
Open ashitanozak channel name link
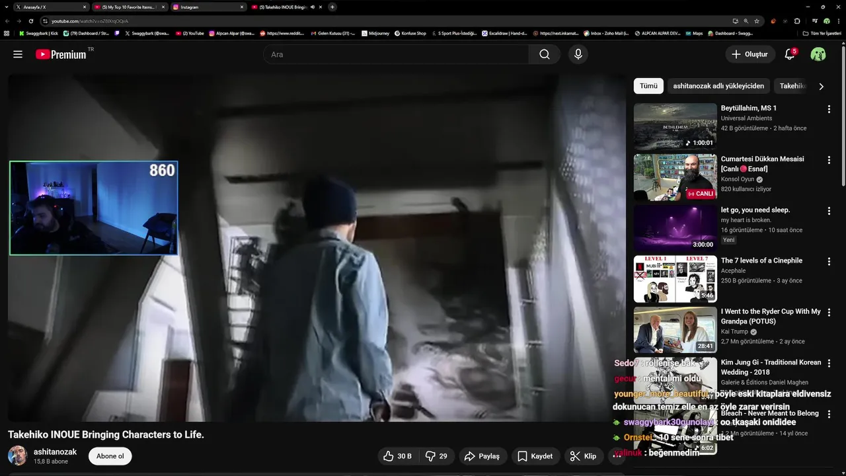55,452
